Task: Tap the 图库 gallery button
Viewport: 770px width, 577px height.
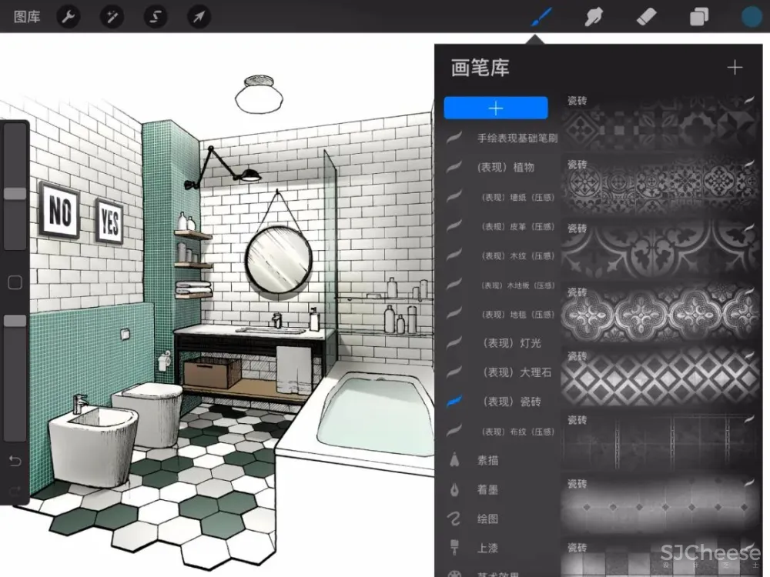Action: coord(27,16)
